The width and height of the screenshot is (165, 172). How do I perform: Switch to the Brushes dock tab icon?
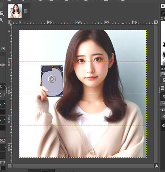(x=163, y=6)
